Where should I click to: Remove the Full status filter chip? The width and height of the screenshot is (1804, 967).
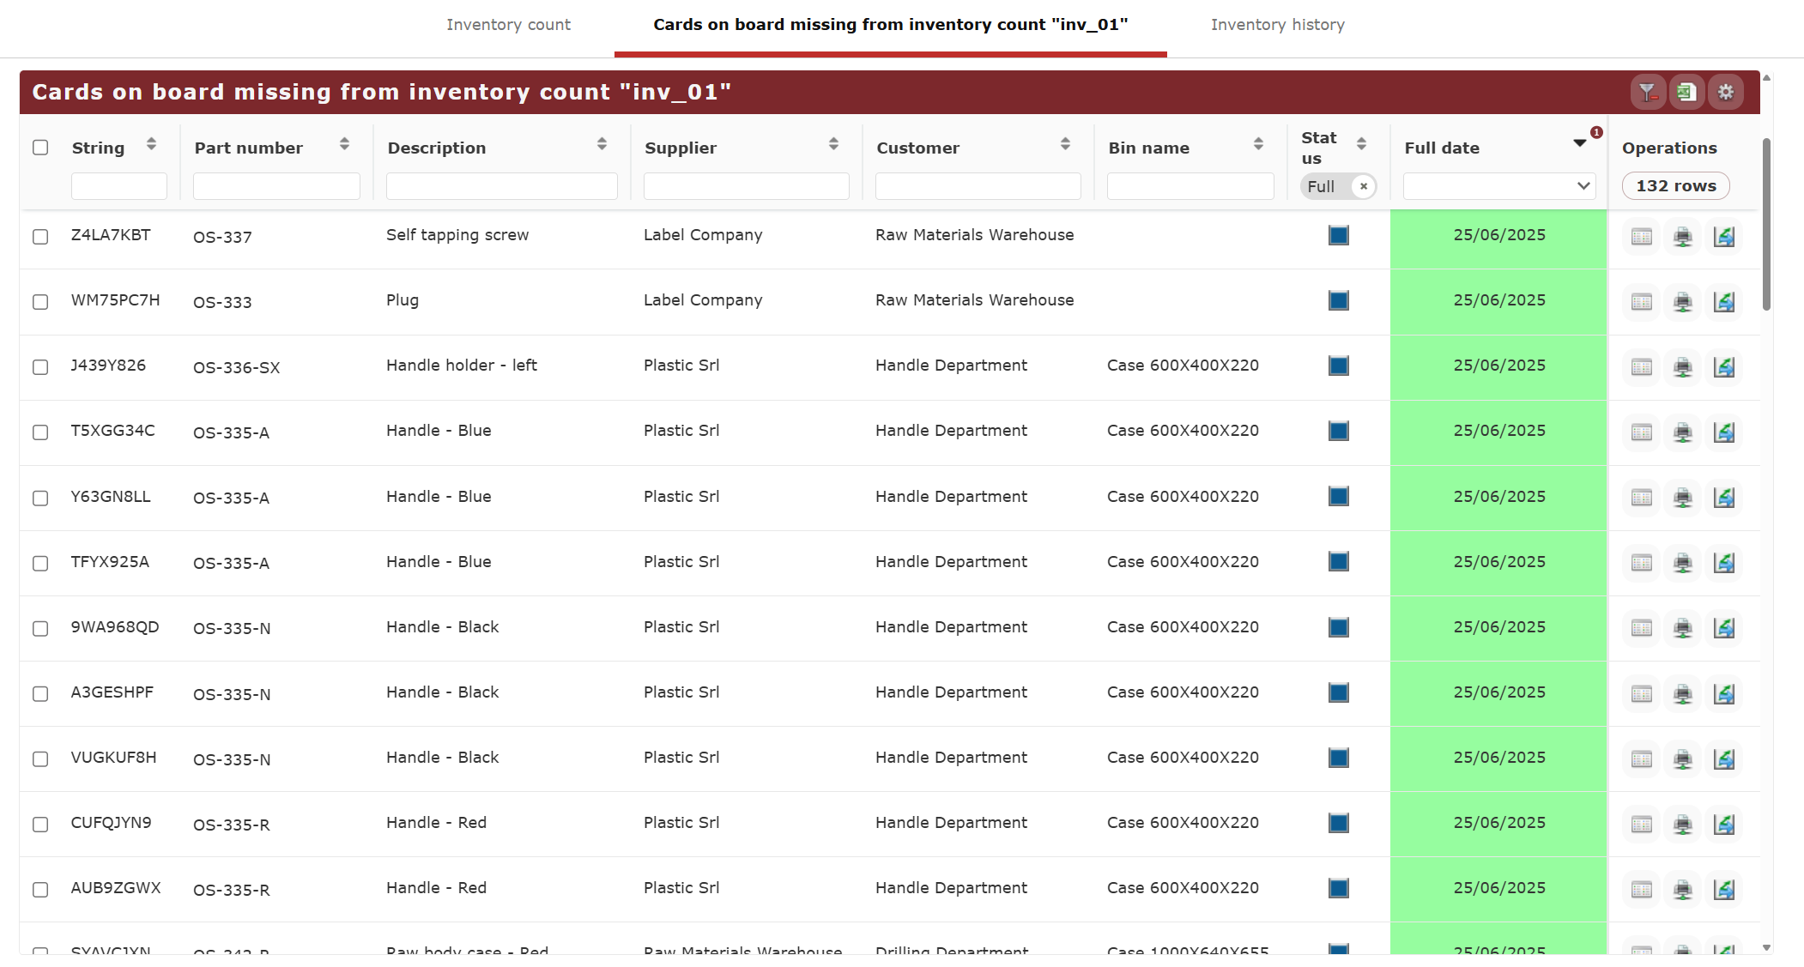[1364, 186]
